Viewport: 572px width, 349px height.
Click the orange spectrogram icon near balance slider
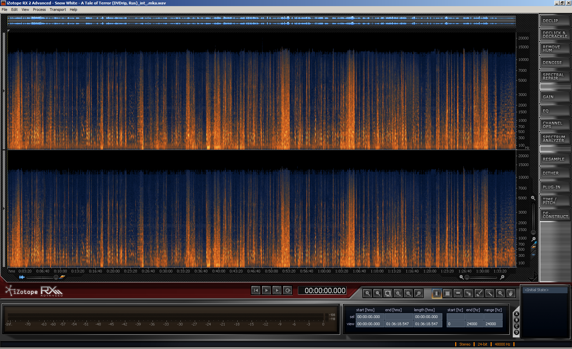[x=62, y=277]
